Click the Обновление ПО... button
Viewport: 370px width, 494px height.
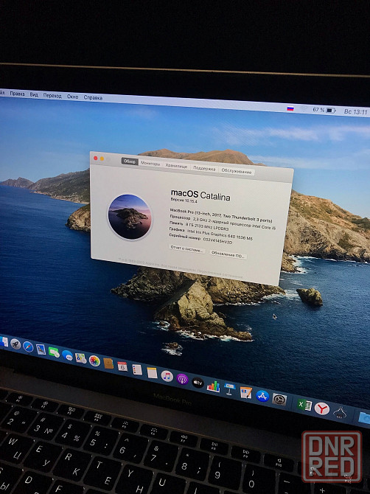228,255
